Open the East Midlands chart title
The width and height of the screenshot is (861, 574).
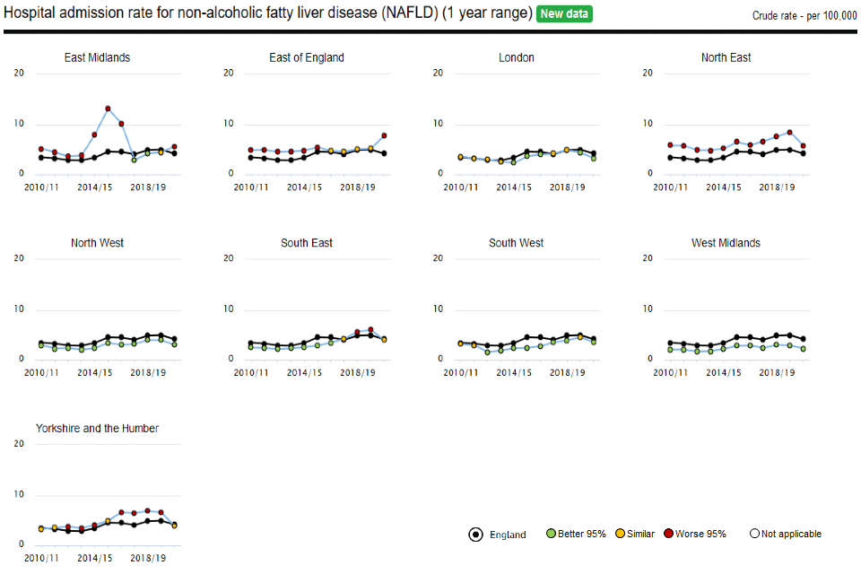(97, 57)
